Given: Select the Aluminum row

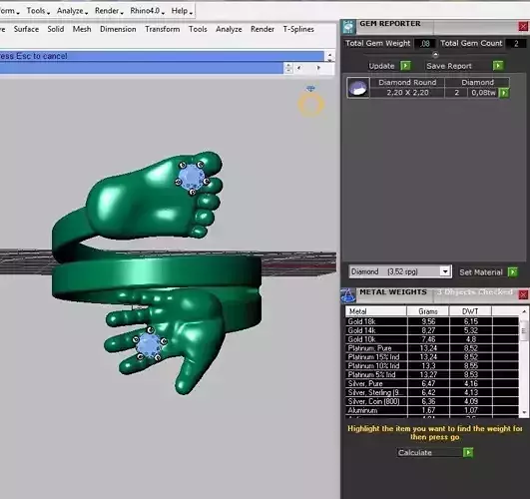Looking at the screenshot, I should coord(432,410).
